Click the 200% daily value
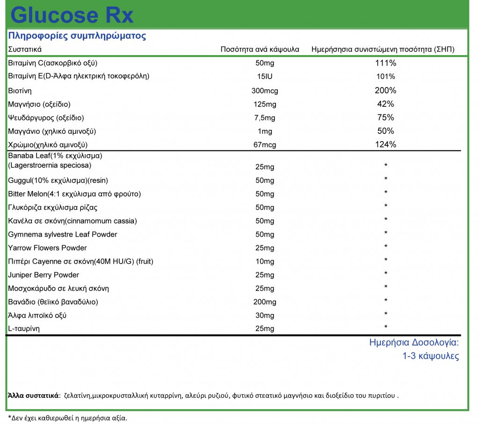Screen dimensions: 479x424 pyautogui.click(x=385, y=90)
